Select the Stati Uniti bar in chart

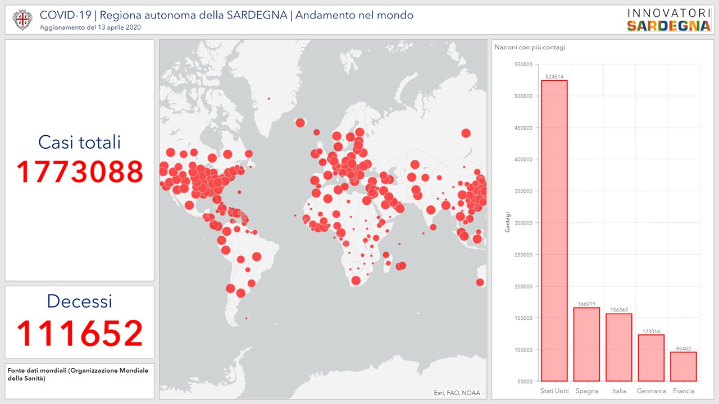coord(554,230)
